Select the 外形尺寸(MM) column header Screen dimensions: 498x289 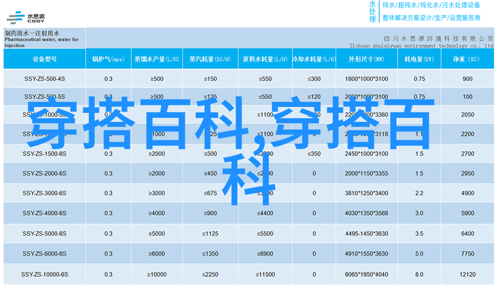click(x=367, y=59)
